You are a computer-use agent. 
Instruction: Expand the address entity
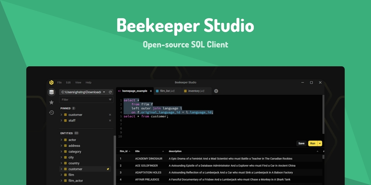tap(61, 146)
